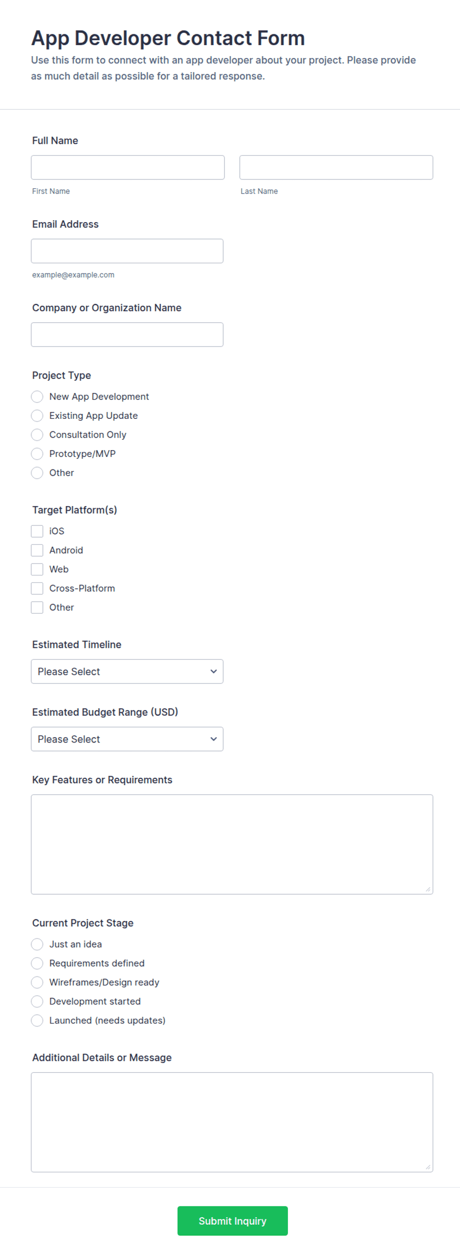
Task: Select Launched (needs updates) option
Action: tap(37, 1021)
